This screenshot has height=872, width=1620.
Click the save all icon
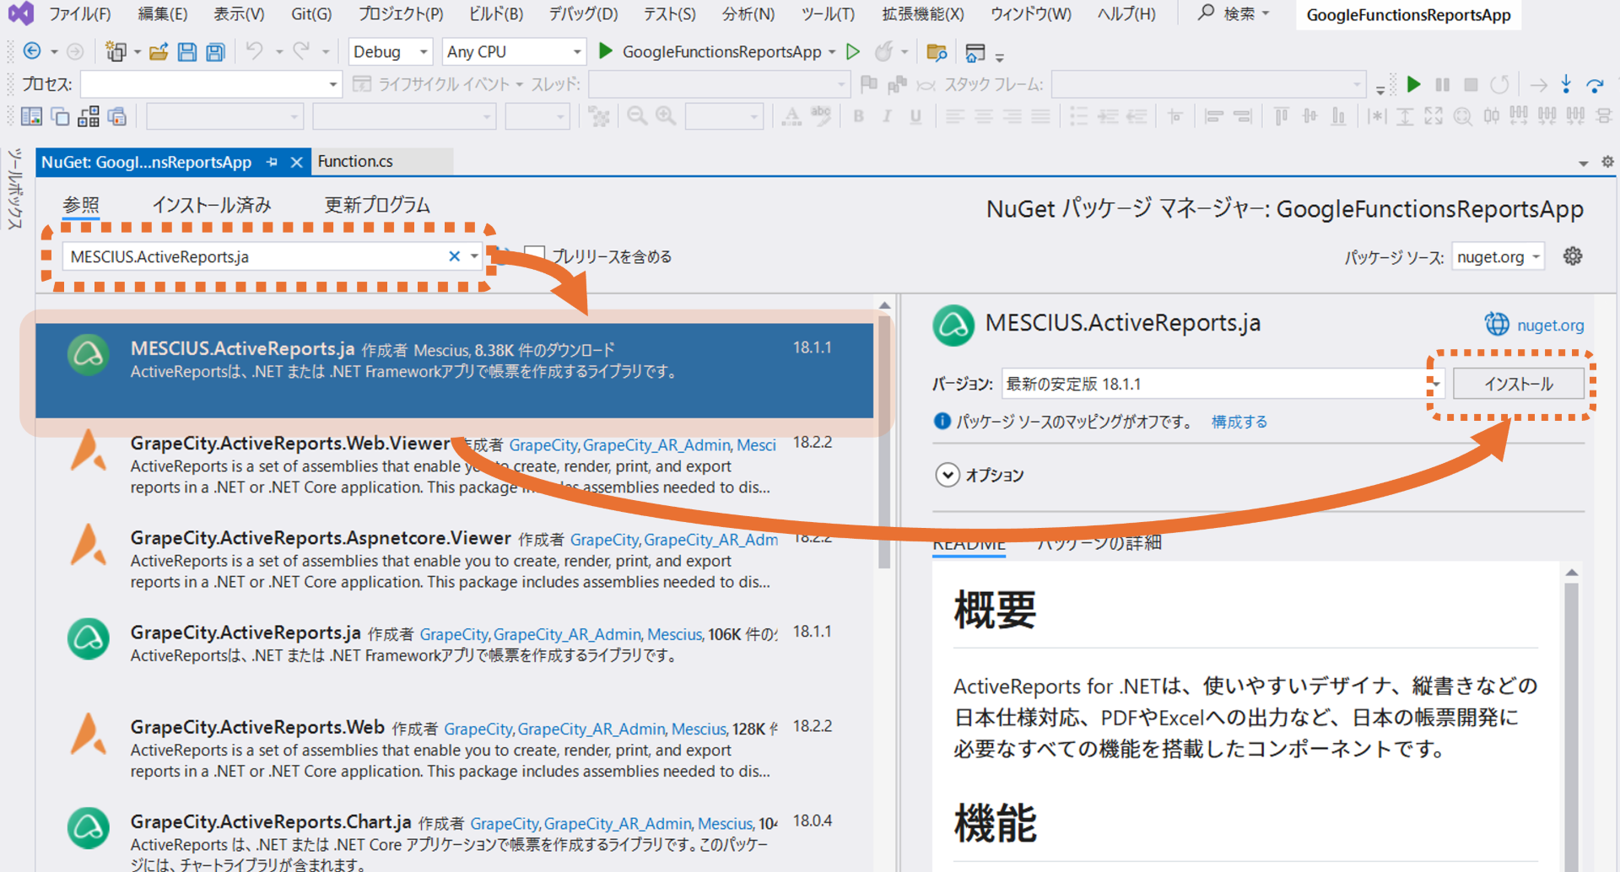coord(216,52)
